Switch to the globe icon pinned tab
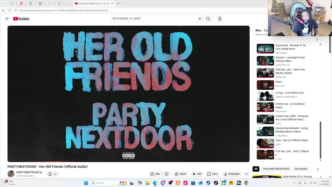The width and height of the screenshot is (332, 187). pos(59,4)
